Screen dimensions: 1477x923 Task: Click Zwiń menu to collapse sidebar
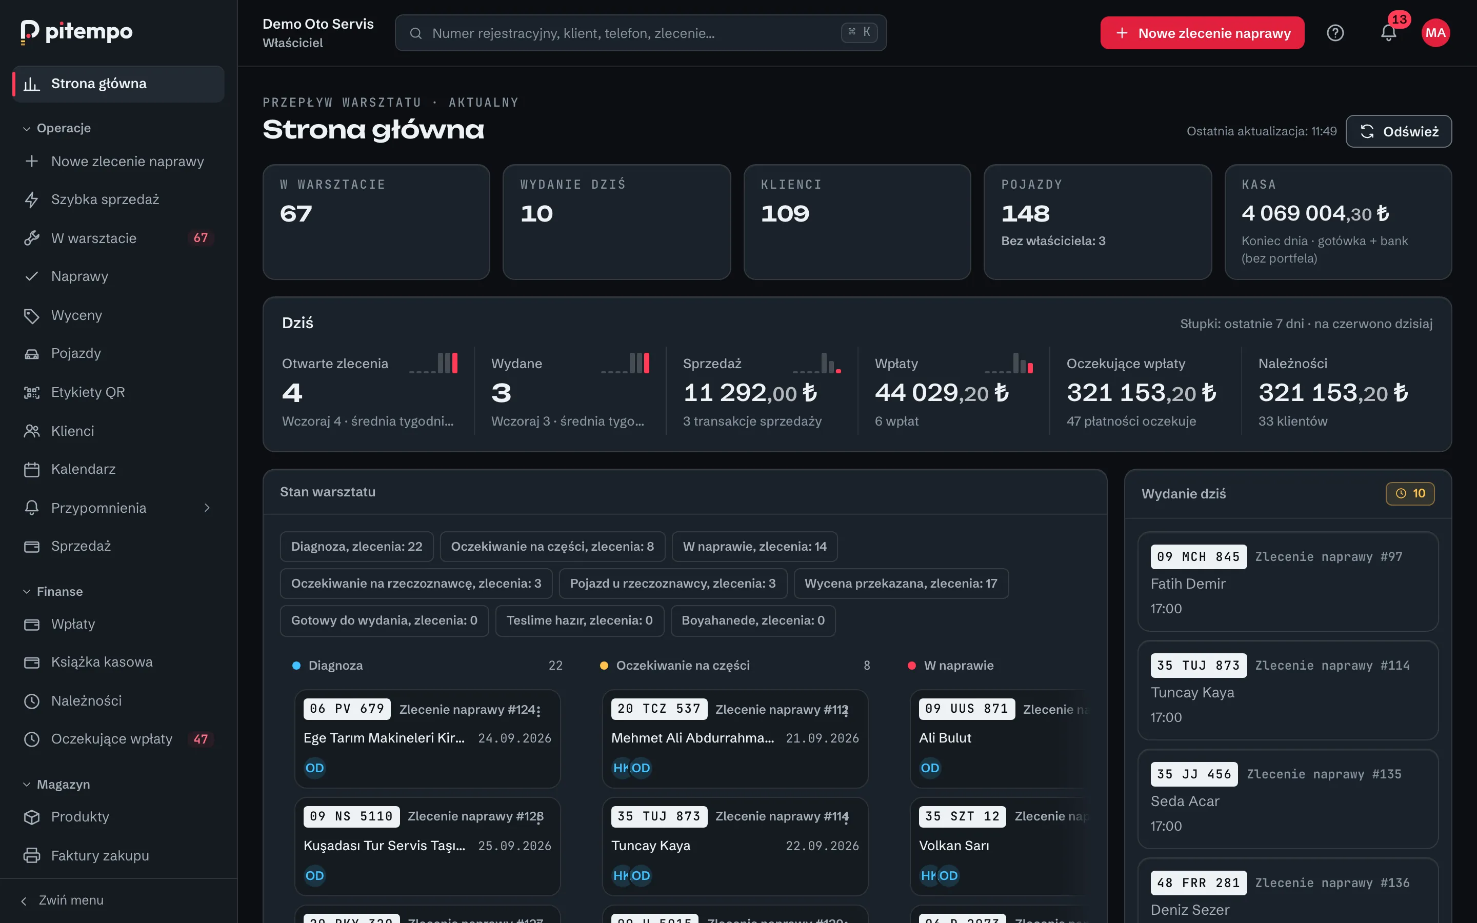coord(62,900)
